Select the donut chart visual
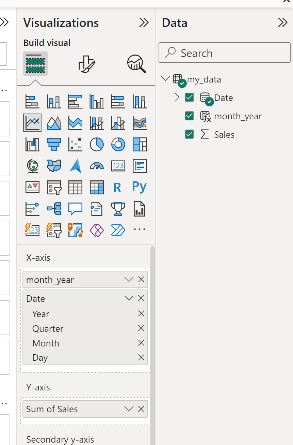This screenshot has height=445, width=293. pyautogui.click(x=118, y=144)
